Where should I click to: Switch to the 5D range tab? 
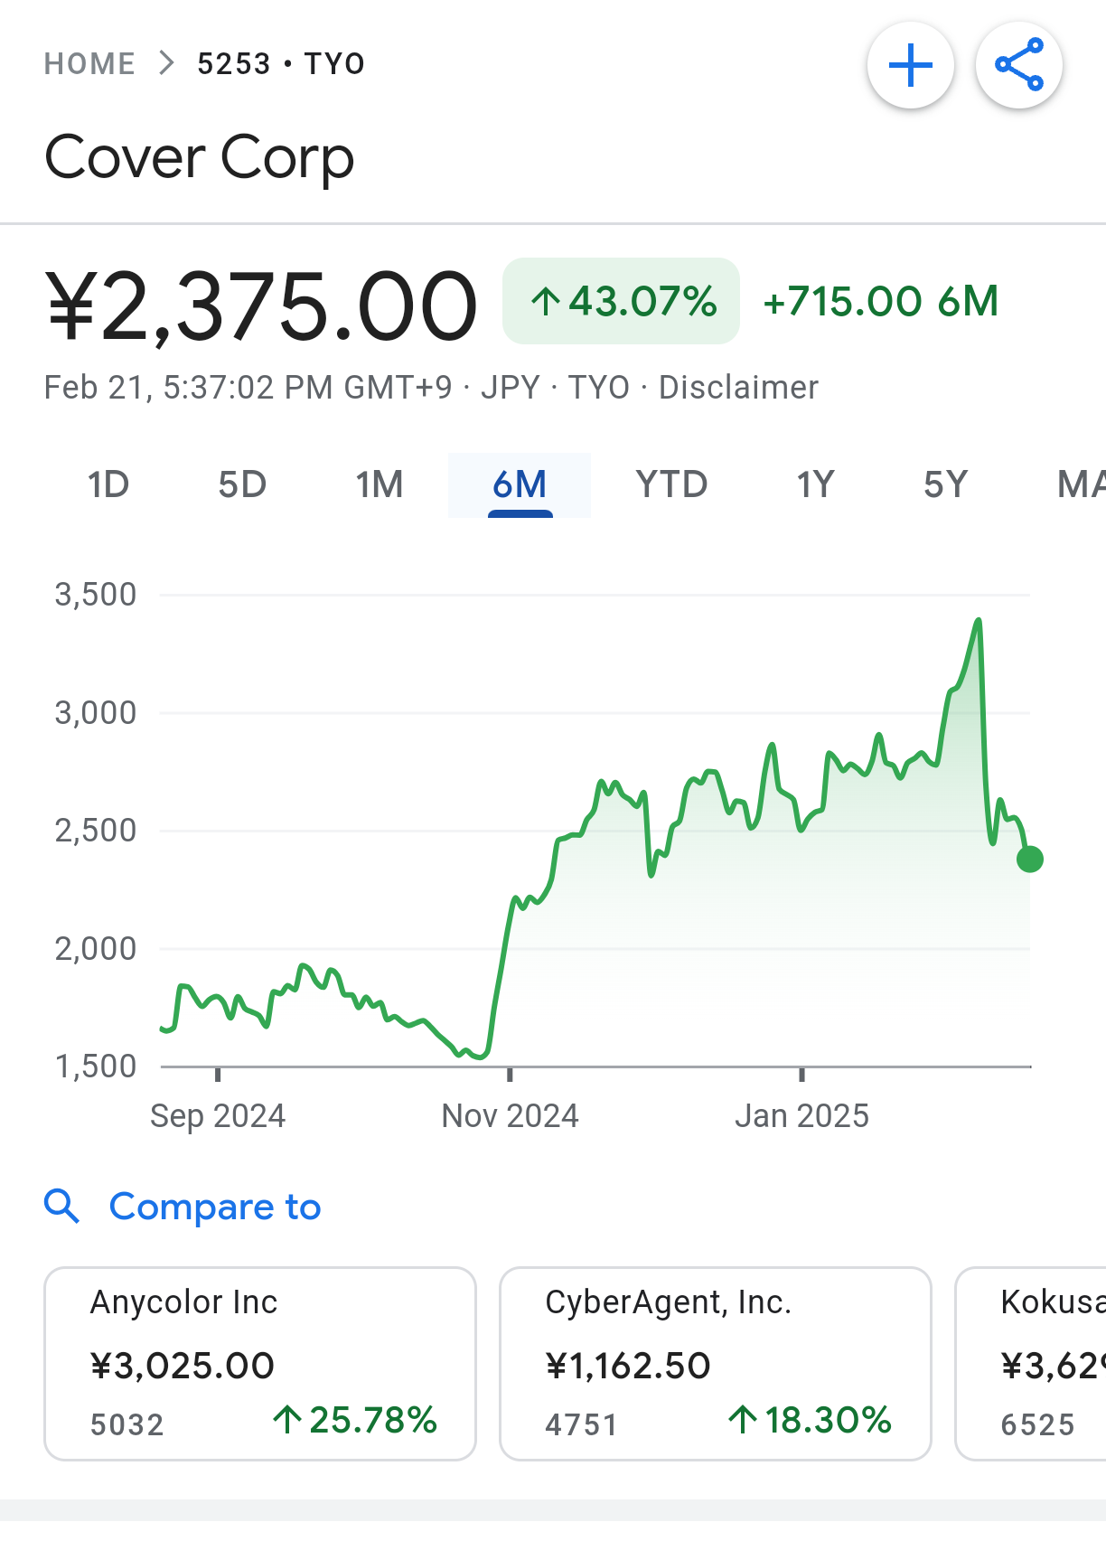point(242,485)
